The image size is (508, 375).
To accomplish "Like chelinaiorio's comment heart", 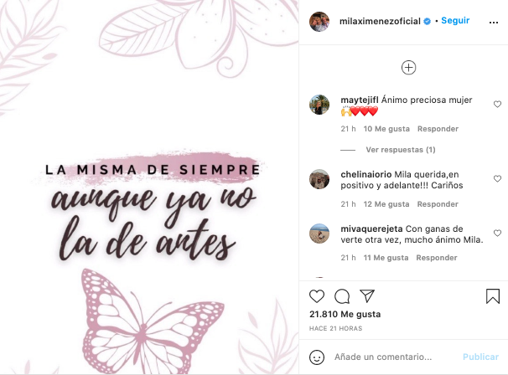I will (497, 178).
